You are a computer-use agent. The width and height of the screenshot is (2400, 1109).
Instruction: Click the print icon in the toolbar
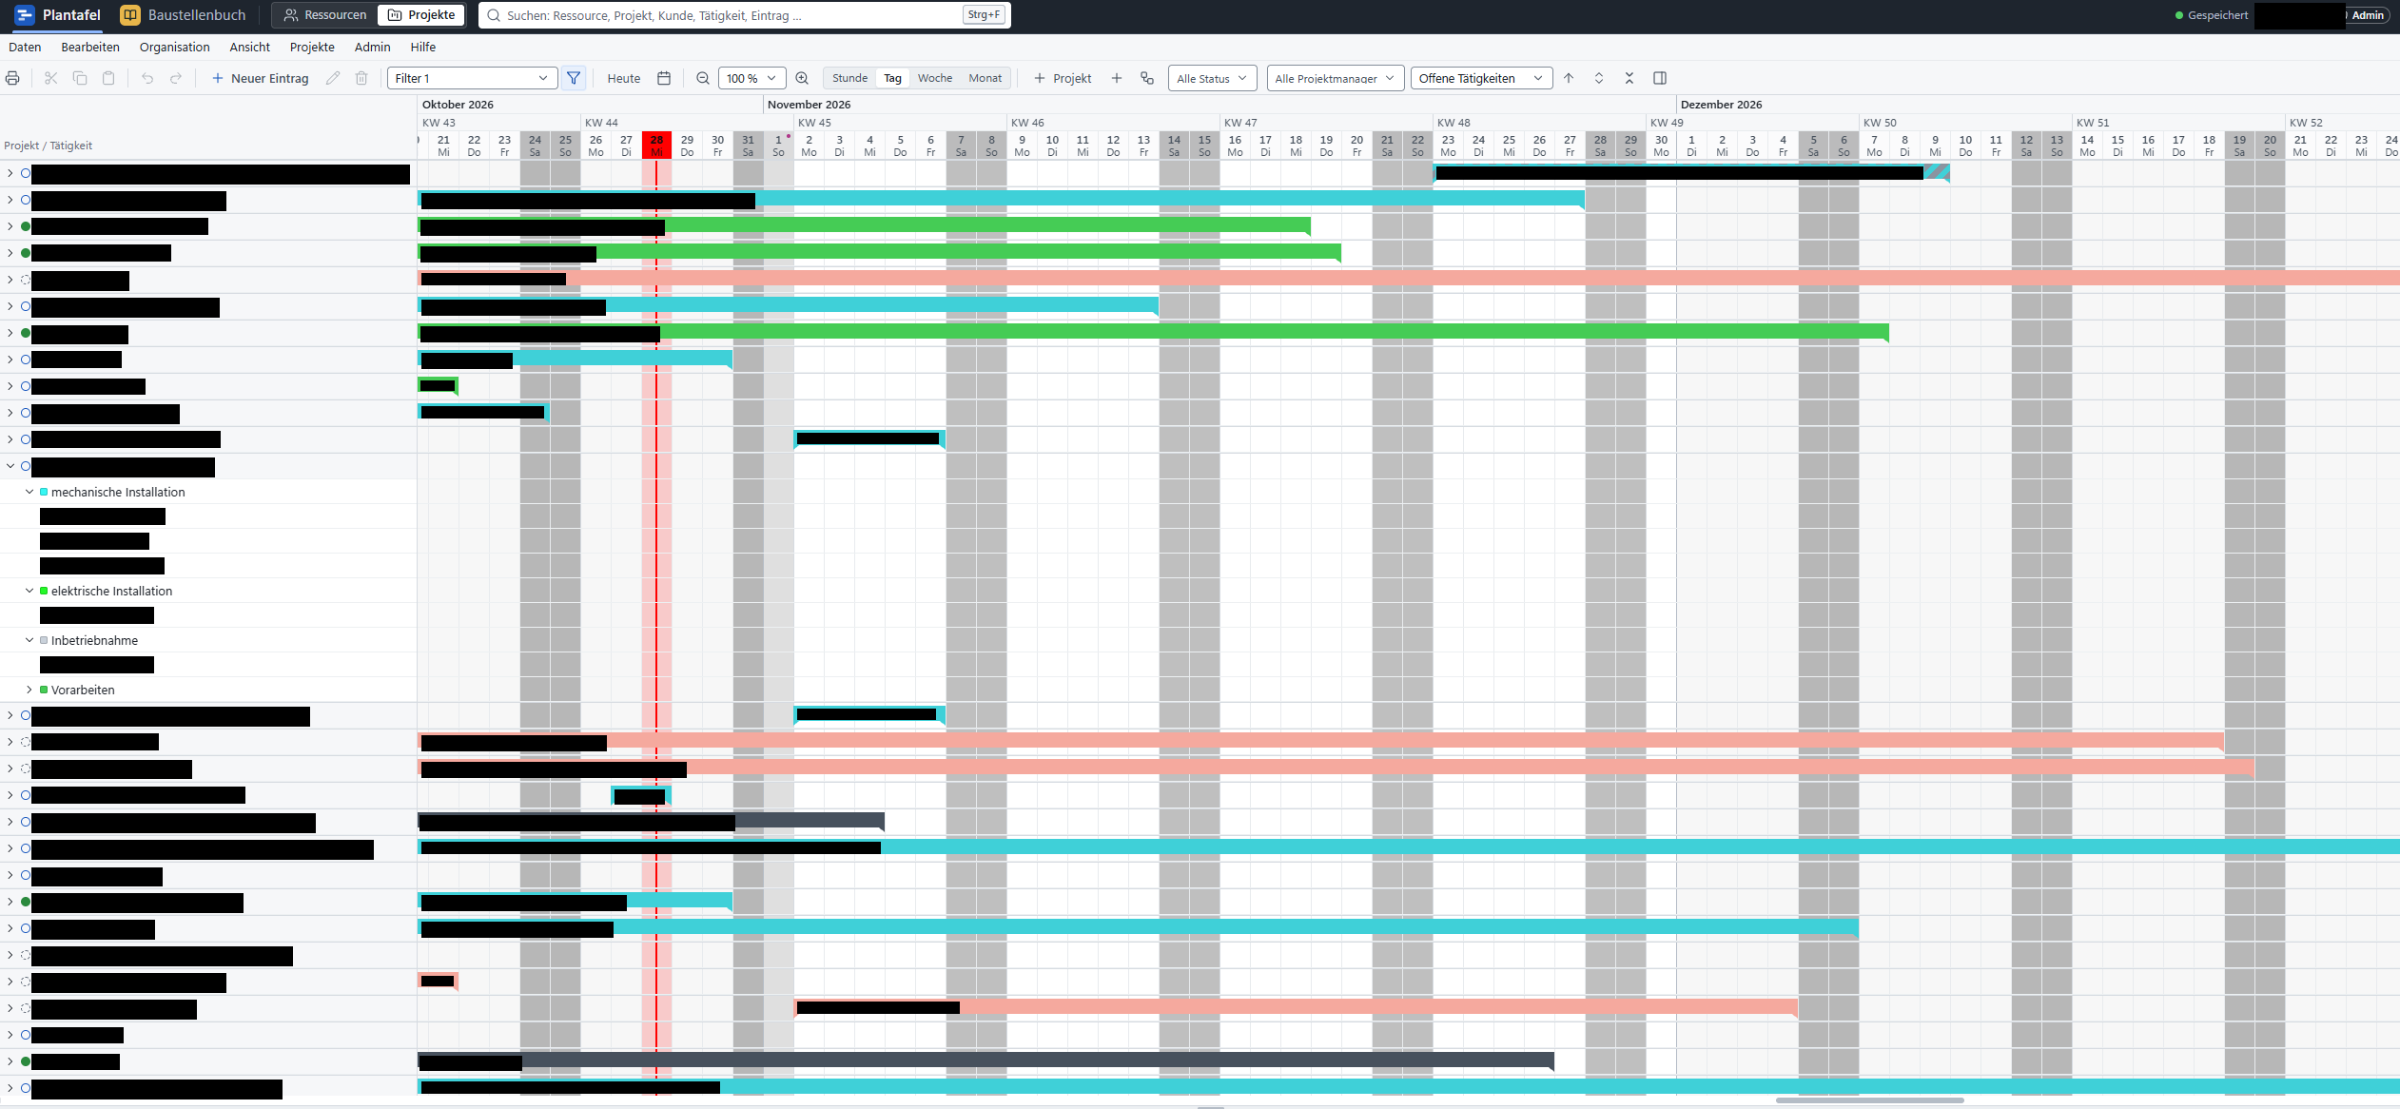tap(12, 78)
